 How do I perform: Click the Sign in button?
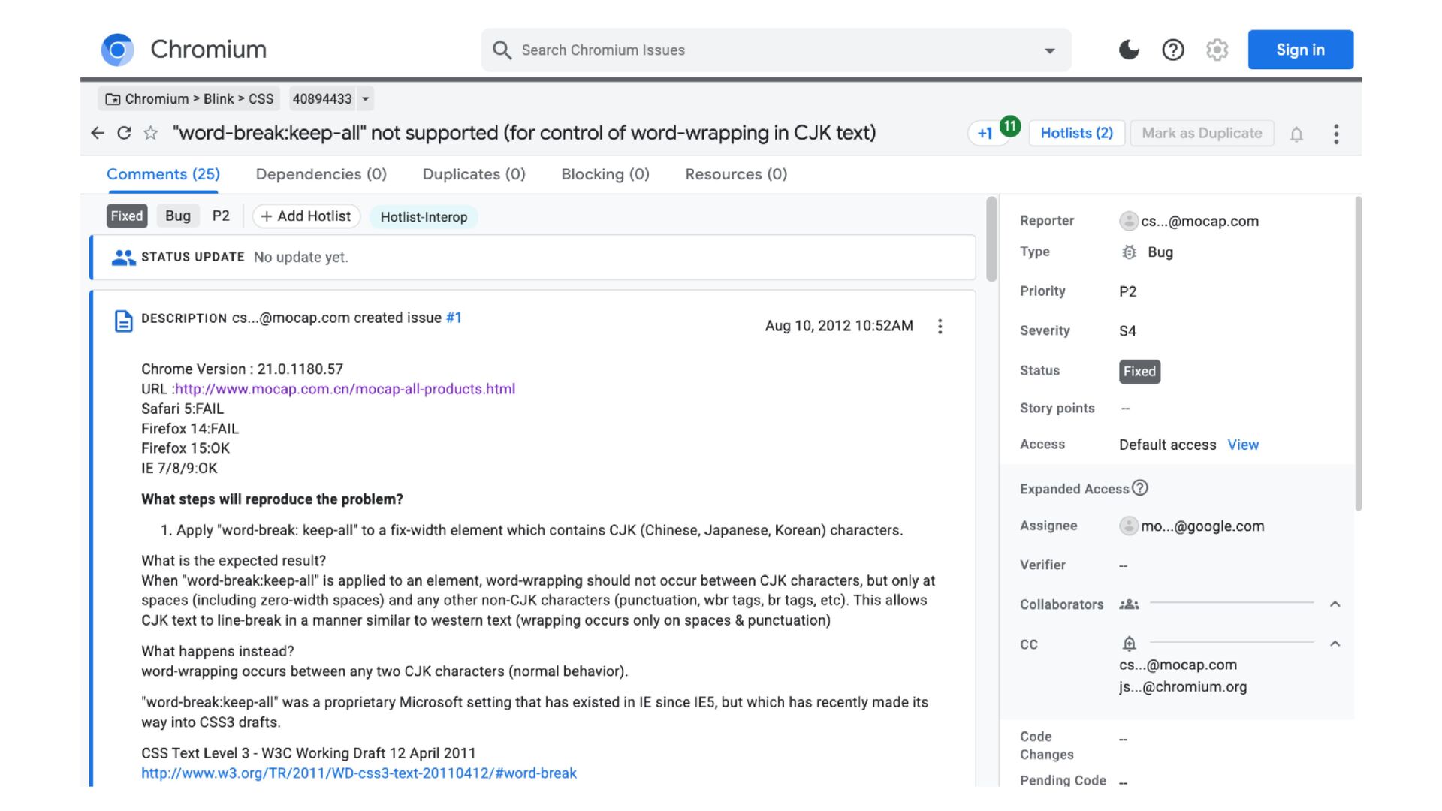pyautogui.click(x=1300, y=50)
